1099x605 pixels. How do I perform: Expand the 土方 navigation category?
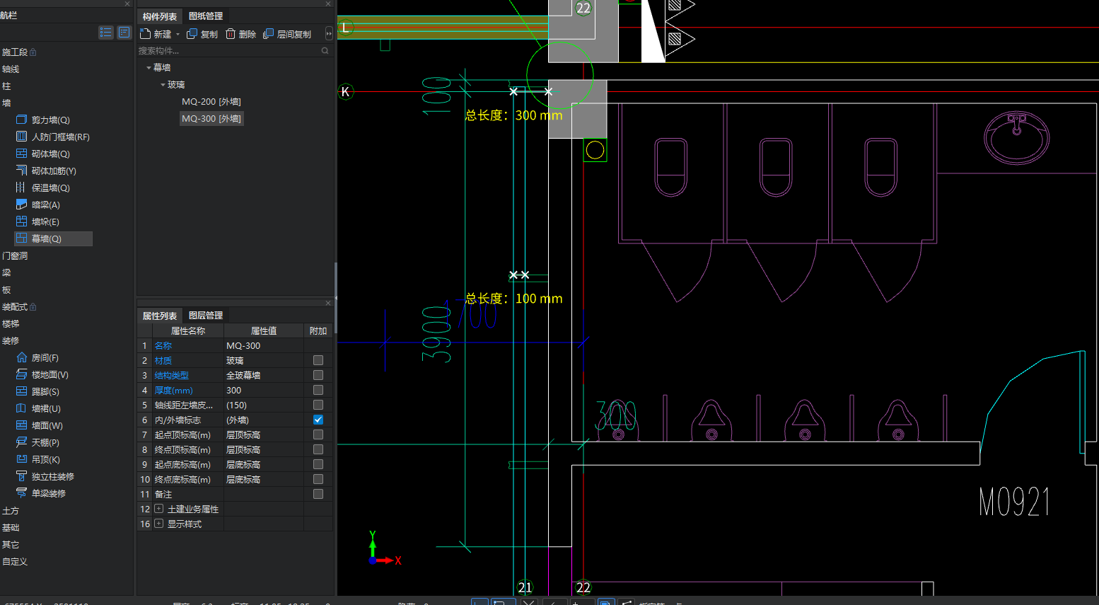pyautogui.click(x=11, y=511)
